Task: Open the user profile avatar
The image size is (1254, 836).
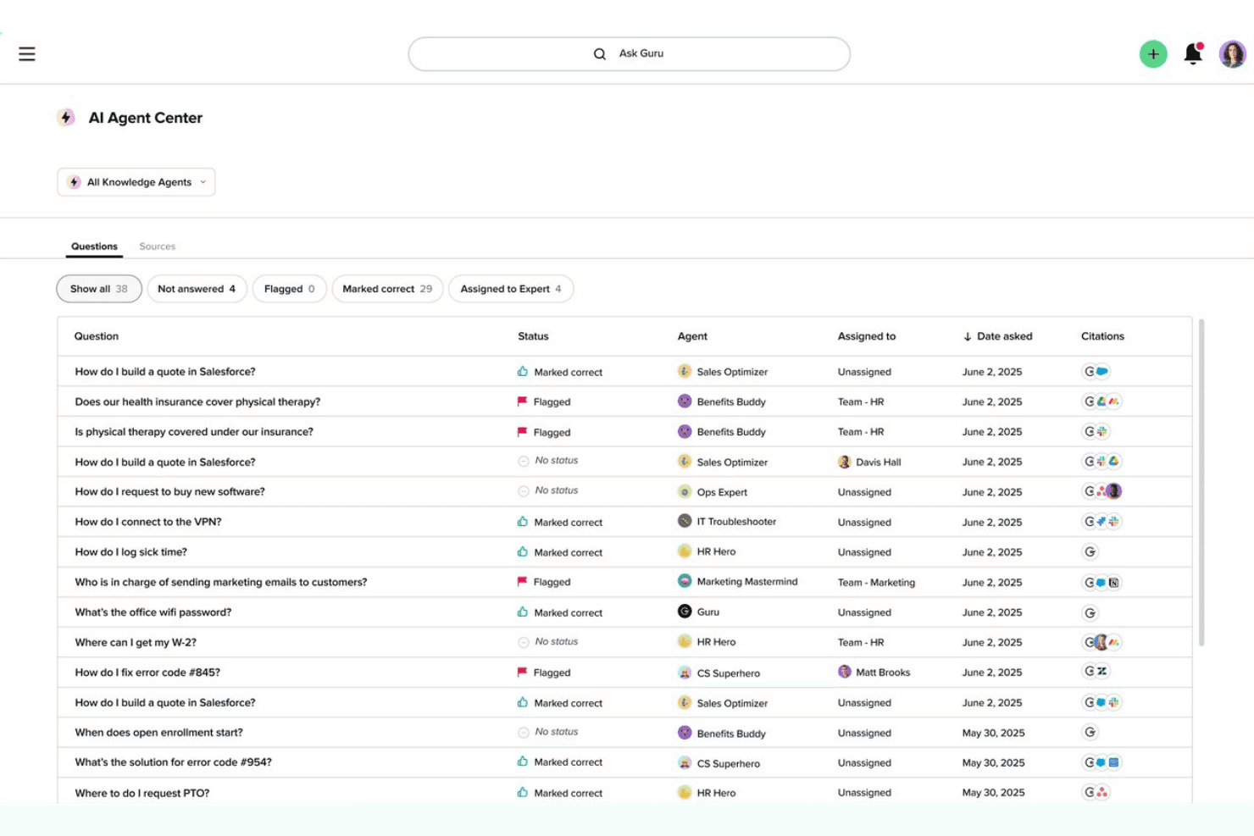Action: (1232, 54)
